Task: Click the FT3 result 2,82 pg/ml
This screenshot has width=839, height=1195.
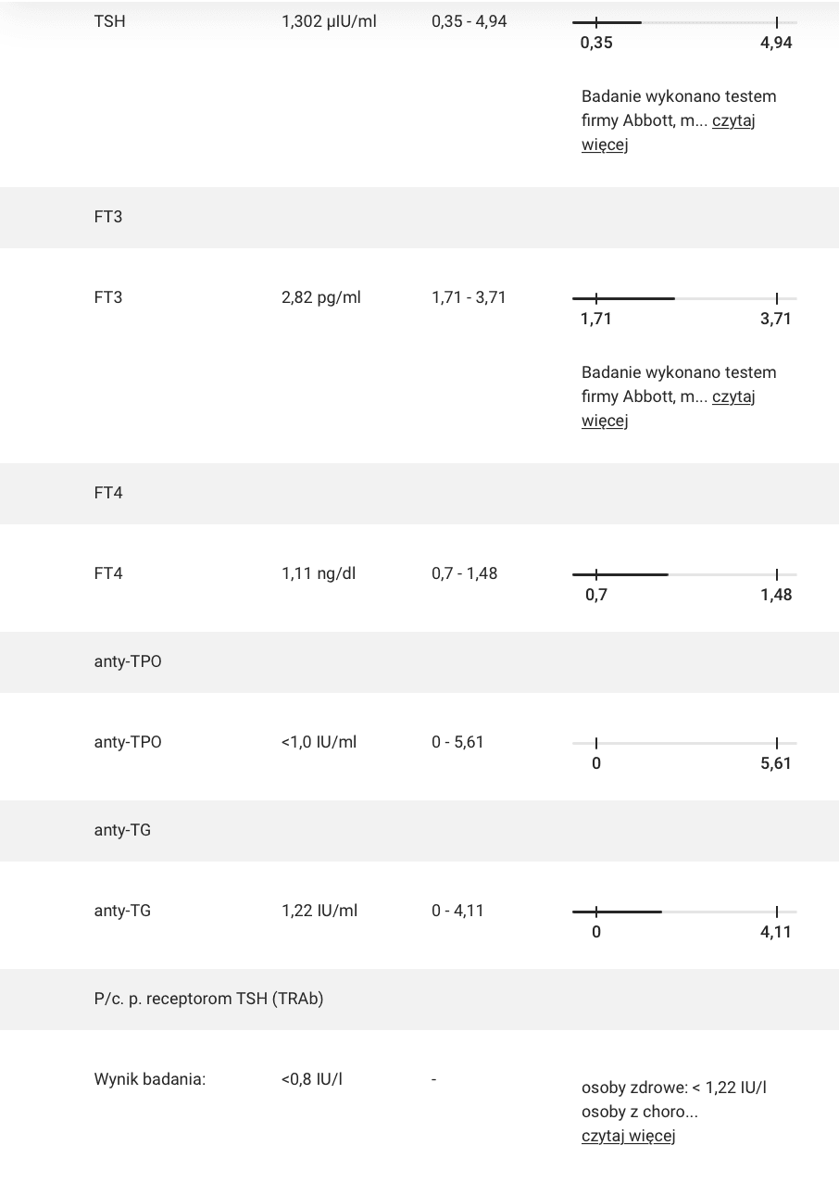Action: coord(321,297)
